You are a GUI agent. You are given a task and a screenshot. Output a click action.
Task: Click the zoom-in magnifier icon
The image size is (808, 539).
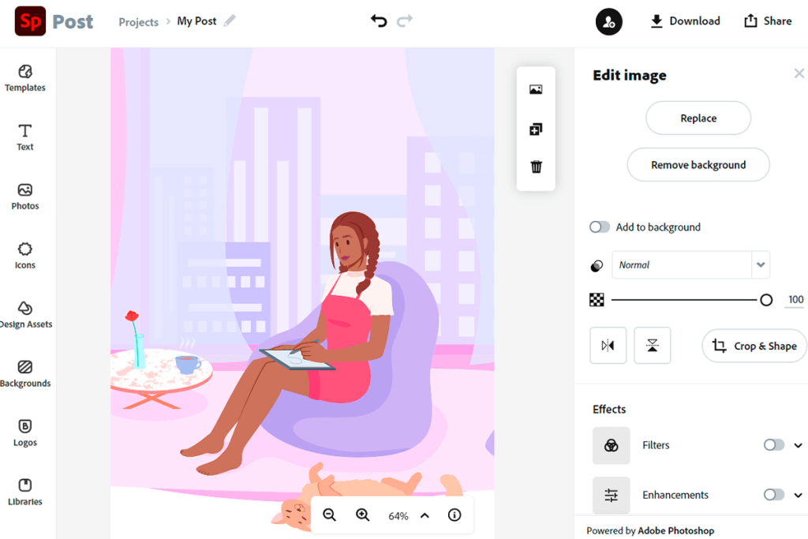point(363,515)
